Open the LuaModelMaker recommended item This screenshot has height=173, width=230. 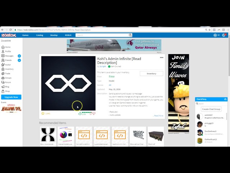click(x=102, y=136)
